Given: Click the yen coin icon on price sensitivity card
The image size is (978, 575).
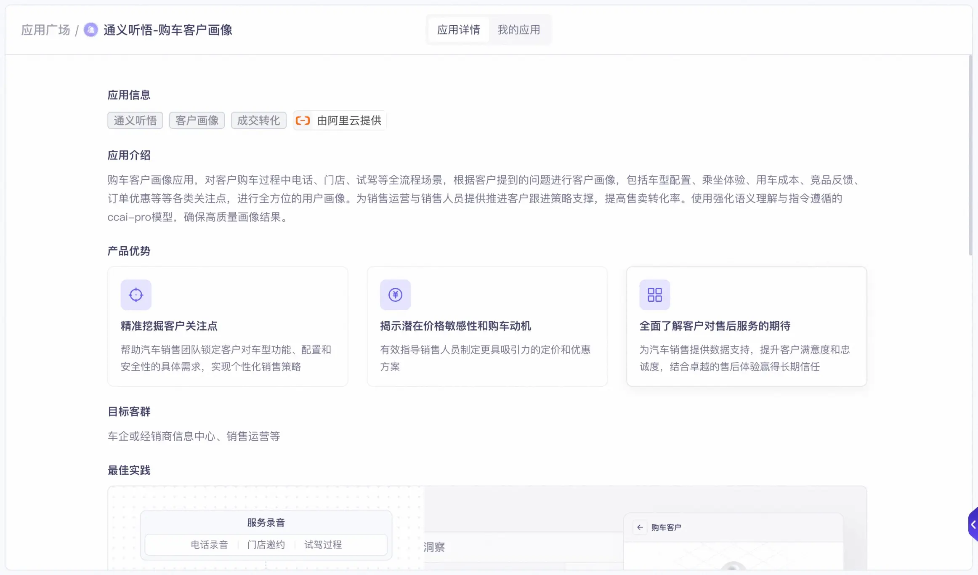Looking at the screenshot, I should coord(395,295).
